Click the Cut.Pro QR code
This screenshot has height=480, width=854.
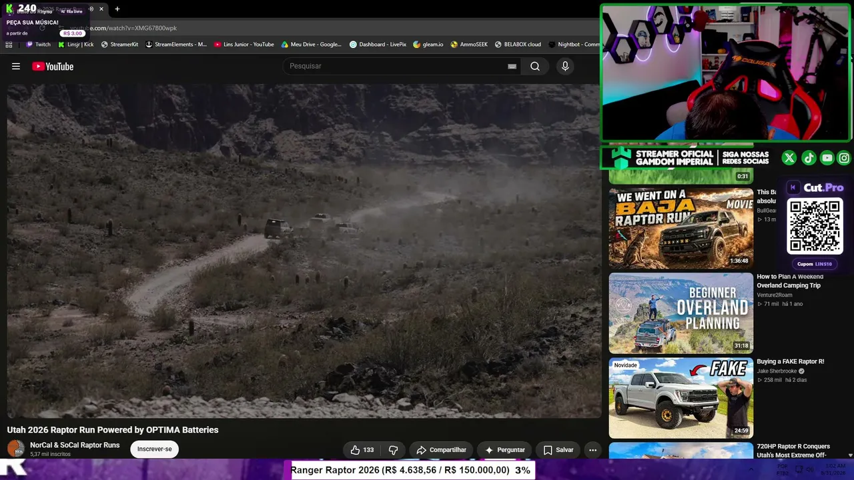815,226
